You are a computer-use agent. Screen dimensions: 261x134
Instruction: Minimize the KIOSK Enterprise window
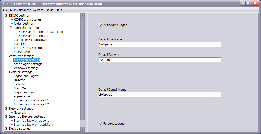pos(243,3)
